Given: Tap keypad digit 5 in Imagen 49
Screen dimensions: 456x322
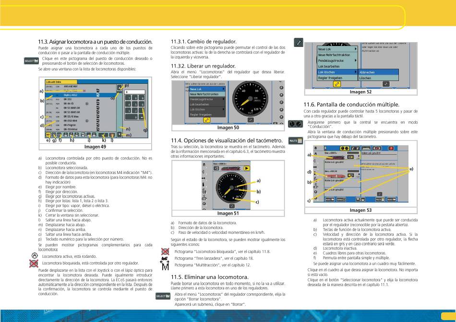Looking at the screenshot, I should tap(135, 104).
